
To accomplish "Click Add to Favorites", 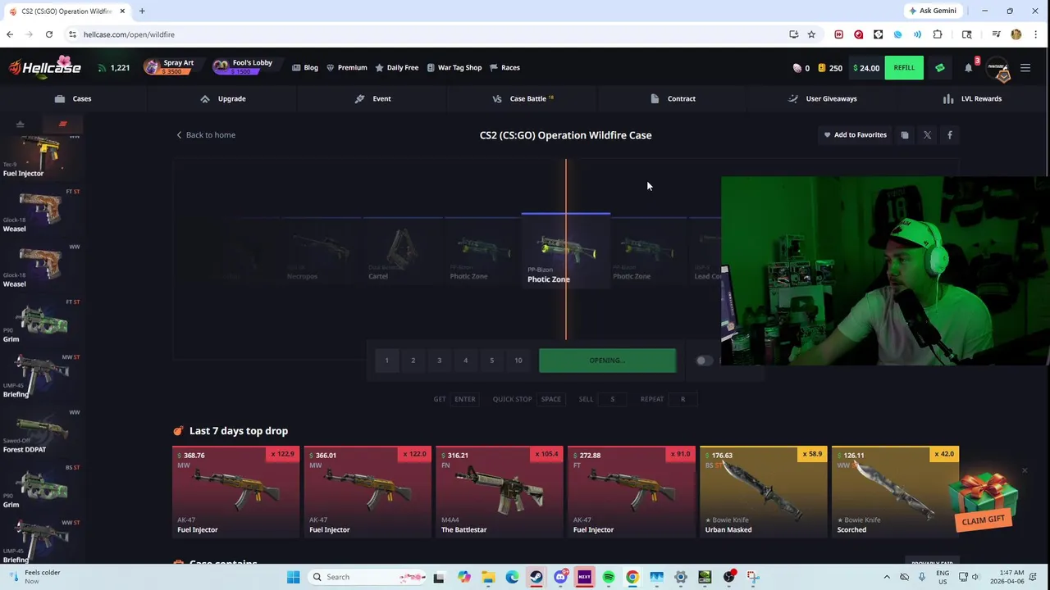I will point(856,134).
